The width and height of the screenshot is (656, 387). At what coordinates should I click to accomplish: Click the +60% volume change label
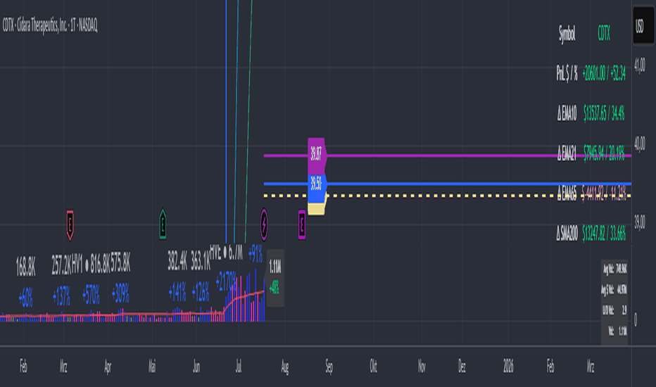tap(25, 298)
